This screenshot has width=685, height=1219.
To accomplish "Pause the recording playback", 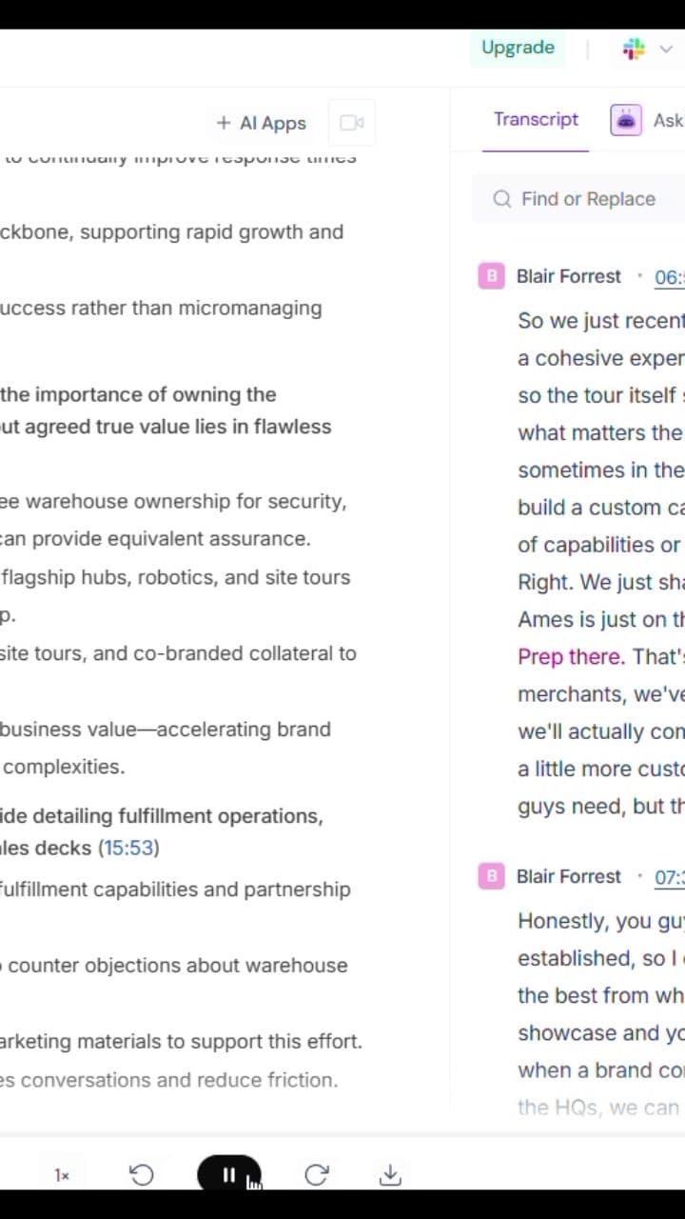I will 228,1174.
